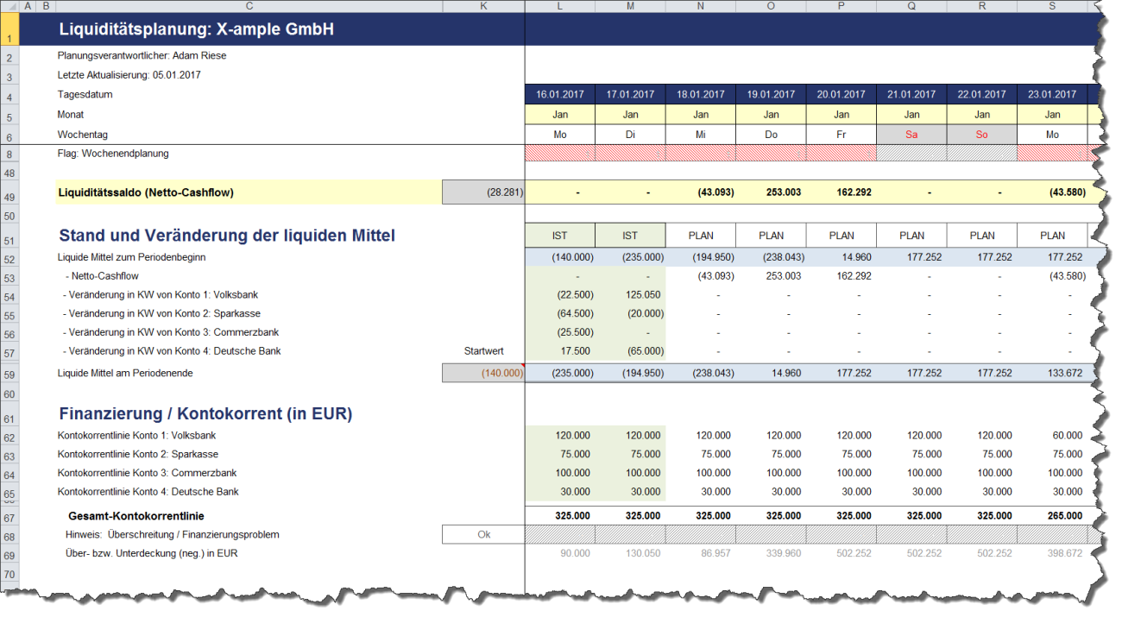The image size is (1122, 617).
Task: Select the Commerzbank change value (25.500)
Action: (x=560, y=332)
